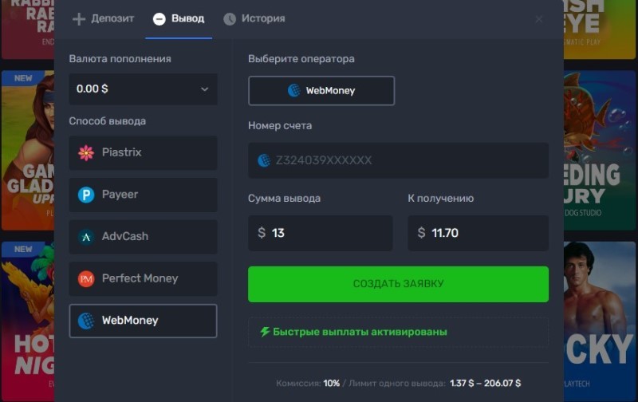Open the 0.00 $ currency dropdown
The height and width of the screenshot is (402, 638).
[x=136, y=89]
